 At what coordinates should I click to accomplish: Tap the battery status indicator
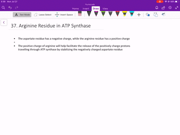pos(177,1)
